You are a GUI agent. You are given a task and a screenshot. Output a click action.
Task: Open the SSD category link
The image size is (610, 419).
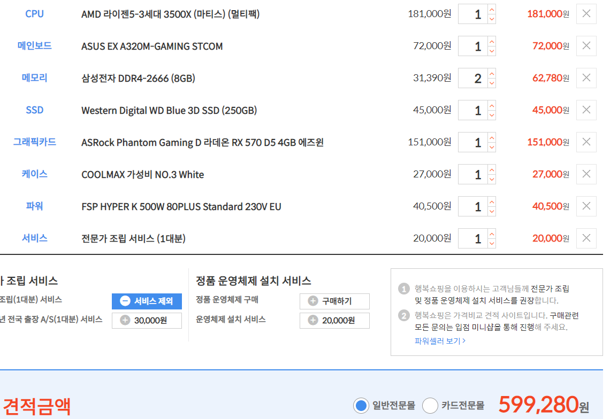[35, 110]
